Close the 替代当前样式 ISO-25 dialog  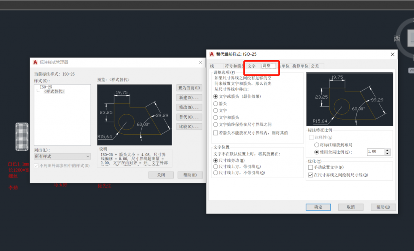392,54
